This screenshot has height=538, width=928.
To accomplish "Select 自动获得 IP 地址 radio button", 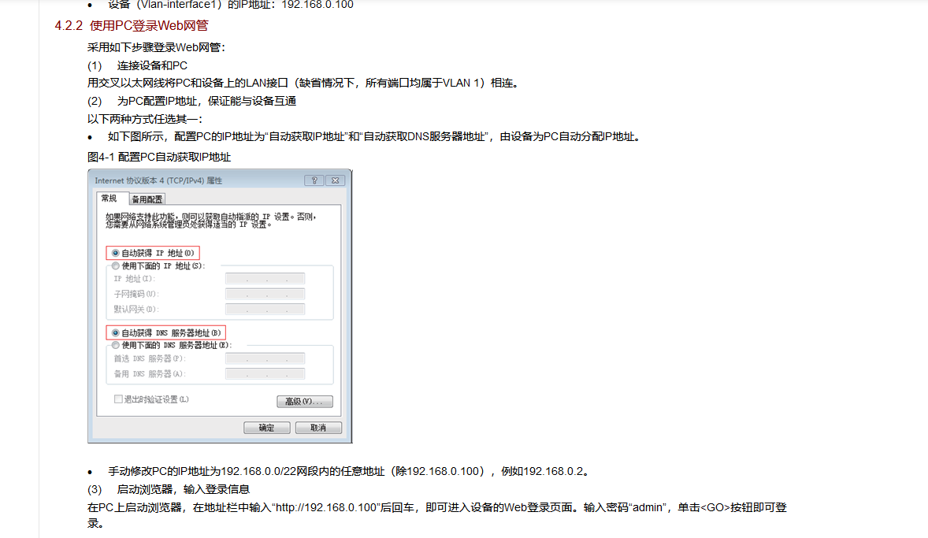I will pos(115,253).
